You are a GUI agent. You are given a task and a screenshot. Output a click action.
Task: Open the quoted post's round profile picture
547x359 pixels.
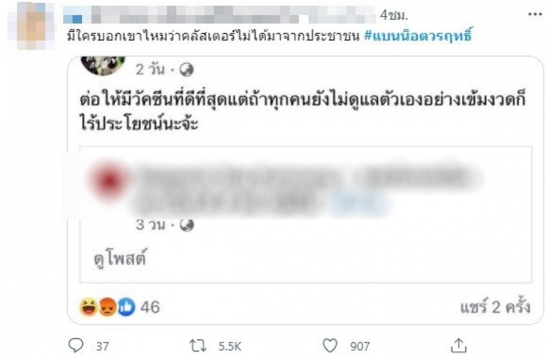(x=103, y=65)
